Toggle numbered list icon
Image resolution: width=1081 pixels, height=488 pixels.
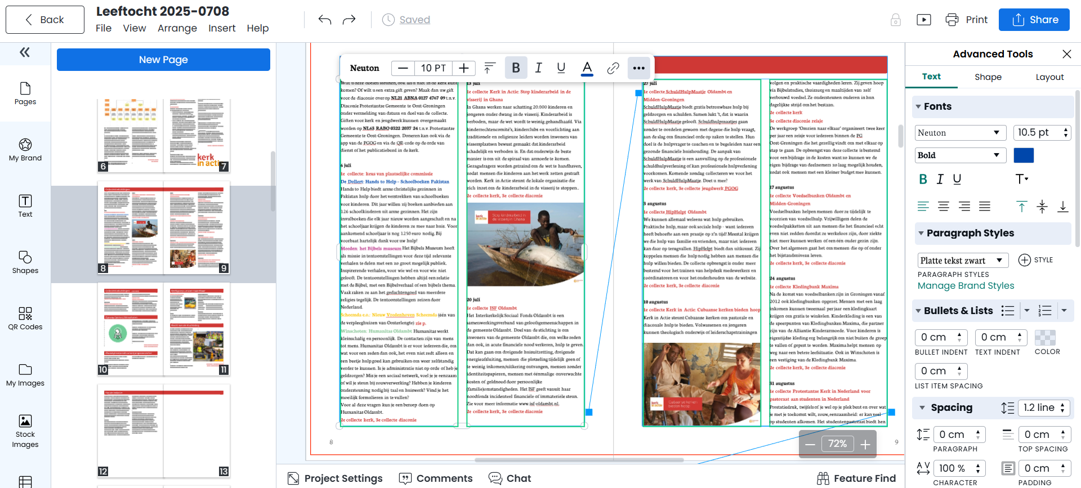coord(1045,311)
